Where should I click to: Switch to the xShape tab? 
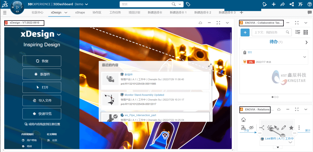coord(80,12)
